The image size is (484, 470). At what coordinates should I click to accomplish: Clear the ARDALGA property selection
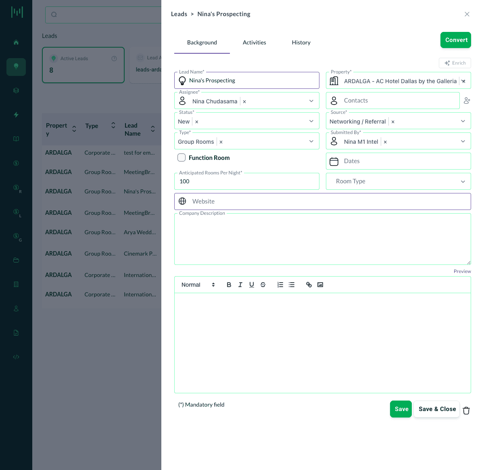(x=463, y=82)
